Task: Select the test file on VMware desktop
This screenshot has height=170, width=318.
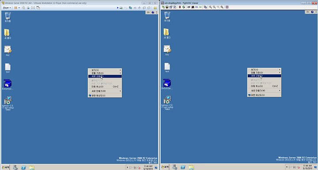Action: [x=8, y=68]
